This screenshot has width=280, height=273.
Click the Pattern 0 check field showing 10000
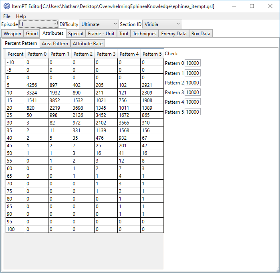point(193,63)
